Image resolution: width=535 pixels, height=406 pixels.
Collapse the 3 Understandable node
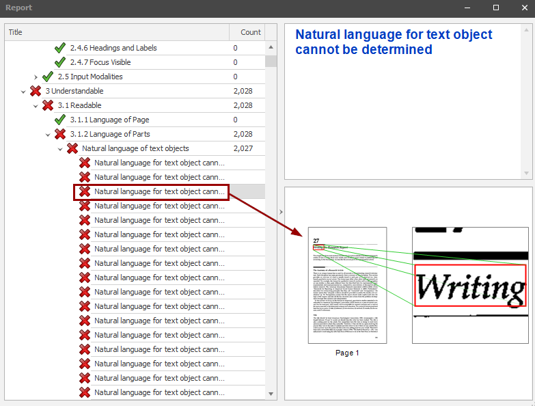pos(23,92)
